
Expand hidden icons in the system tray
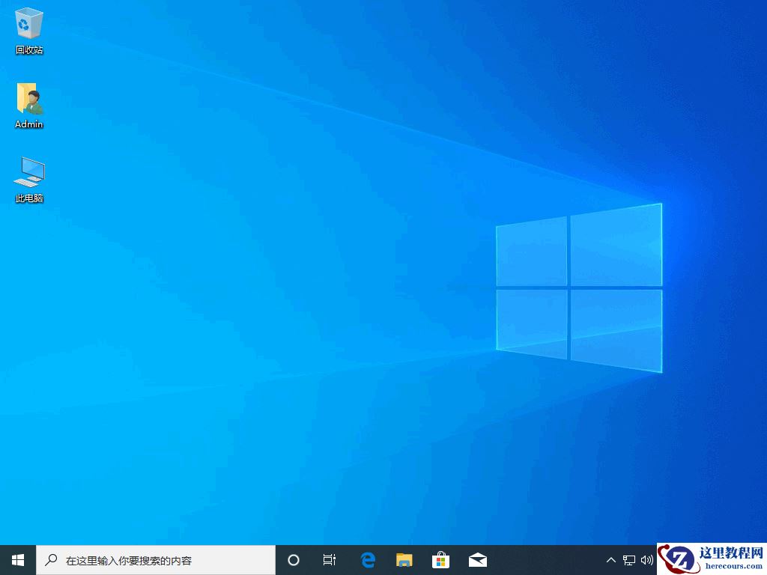(x=611, y=560)
